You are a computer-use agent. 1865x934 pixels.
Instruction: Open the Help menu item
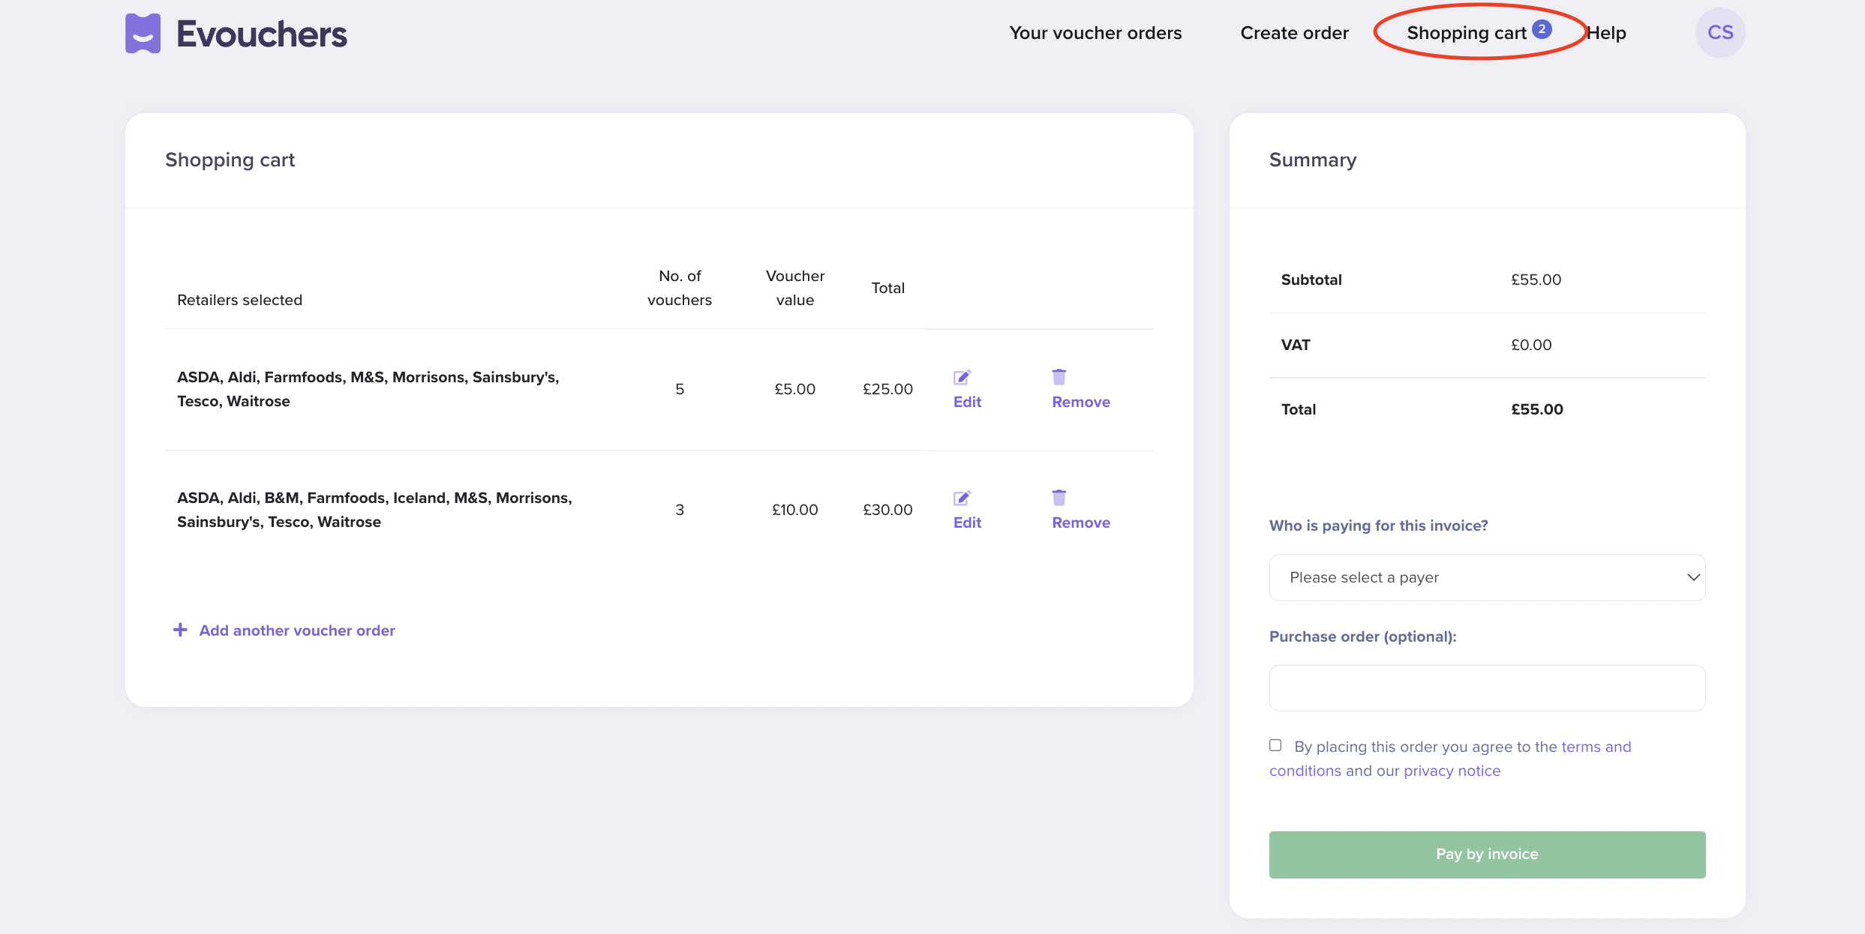tap(1607, 33)
